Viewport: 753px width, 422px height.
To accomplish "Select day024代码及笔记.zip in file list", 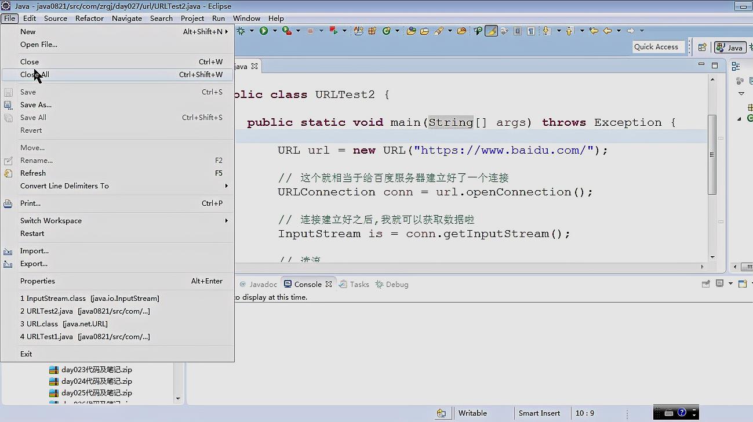I will click(90, 381).
